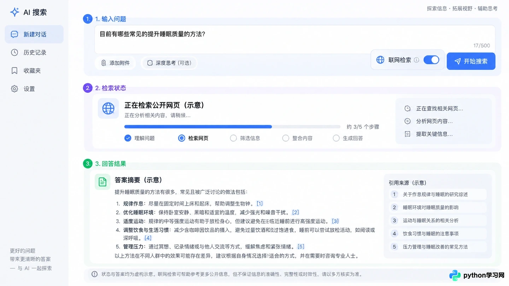Image resolution: width=509 pixels, height=286 pixels.
Task: Start a new chat with 新建对话
Action: (x=34, y=34)
